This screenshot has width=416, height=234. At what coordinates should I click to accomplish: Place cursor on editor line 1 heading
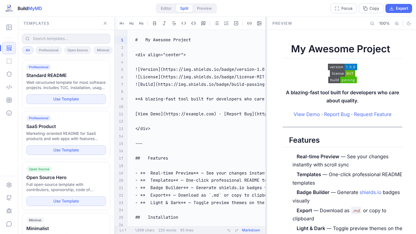coord(163,40)
